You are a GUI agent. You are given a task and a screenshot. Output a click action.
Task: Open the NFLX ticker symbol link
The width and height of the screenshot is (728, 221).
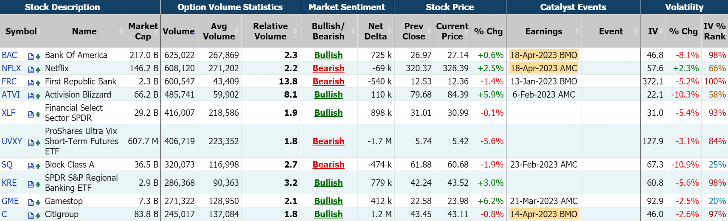pos(11,68)
